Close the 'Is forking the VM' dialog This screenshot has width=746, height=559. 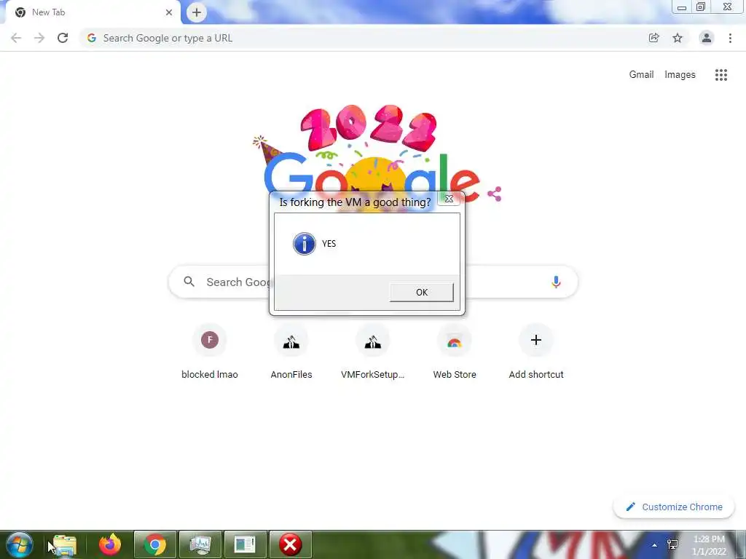pos(449,199)
